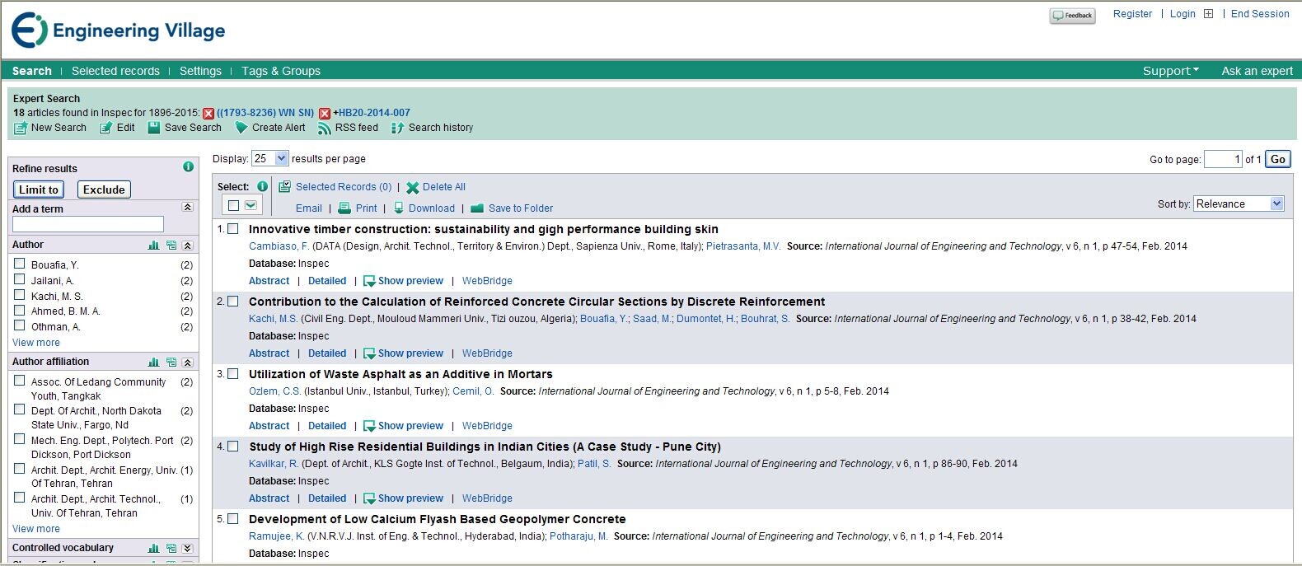Check the Ahmed, B. M. A. author checkbox
This screenshot has width=1302, height=566.
point(20,310)
